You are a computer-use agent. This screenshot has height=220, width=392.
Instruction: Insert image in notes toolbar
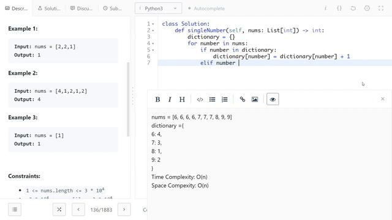(255, 99)
